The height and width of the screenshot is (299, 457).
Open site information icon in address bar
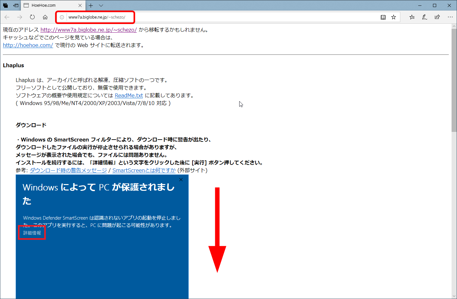[62, 17]
